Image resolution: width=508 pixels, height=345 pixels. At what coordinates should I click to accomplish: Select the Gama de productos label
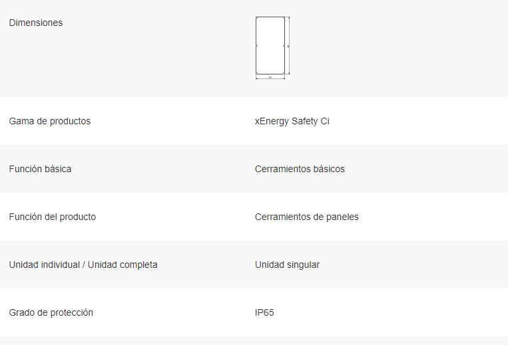click(x=50, y=121)
